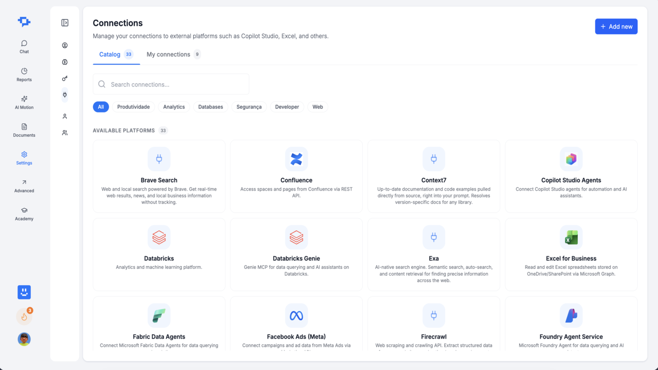The image size is (658, 370).
Task: Filter platforms by Analytics
Action: tap(174, 107)
